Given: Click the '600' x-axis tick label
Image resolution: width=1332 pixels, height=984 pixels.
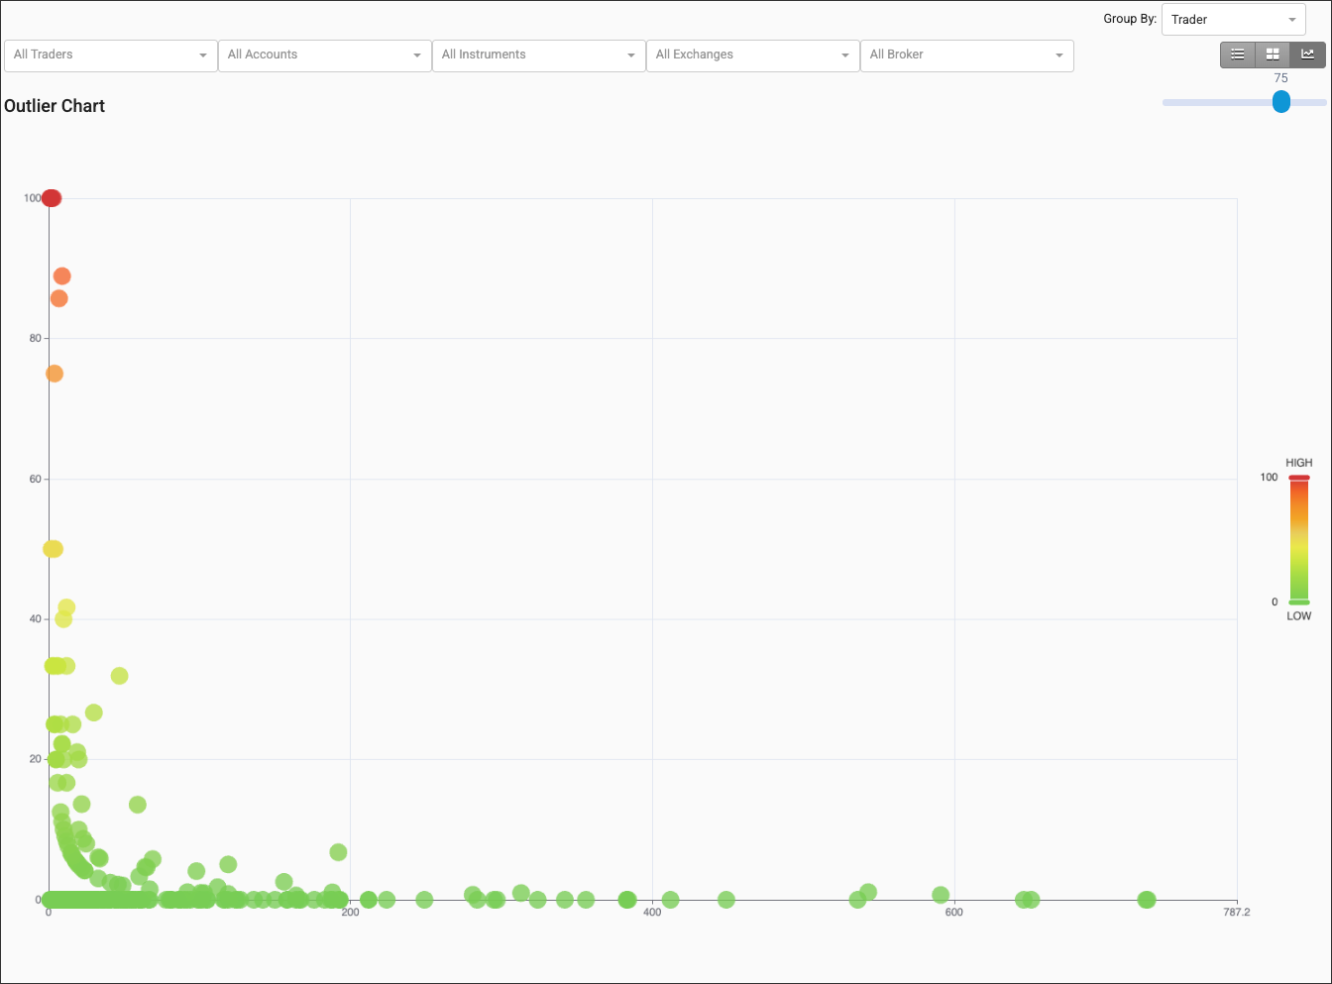Looking at the screenshot, I should pyautogui.click(x=954, y=913).
